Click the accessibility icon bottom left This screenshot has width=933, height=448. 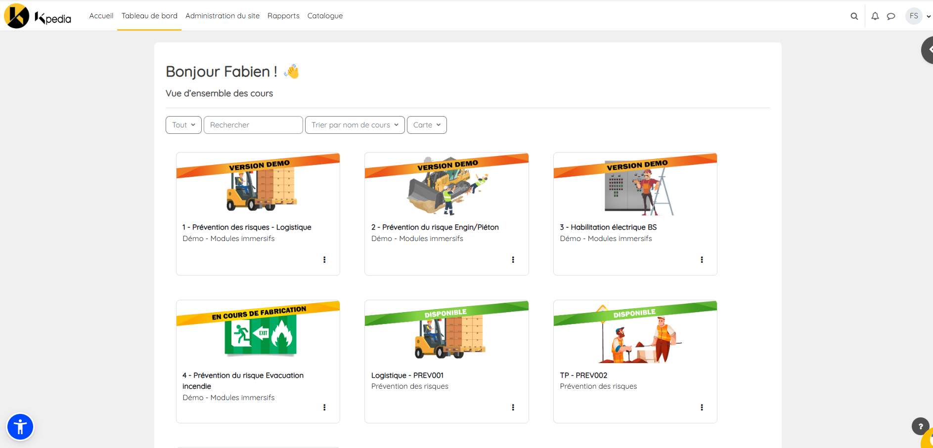20,426
